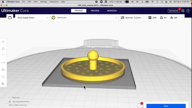Open the Edit menu
The image size is (192, 108).
[29, 2]
